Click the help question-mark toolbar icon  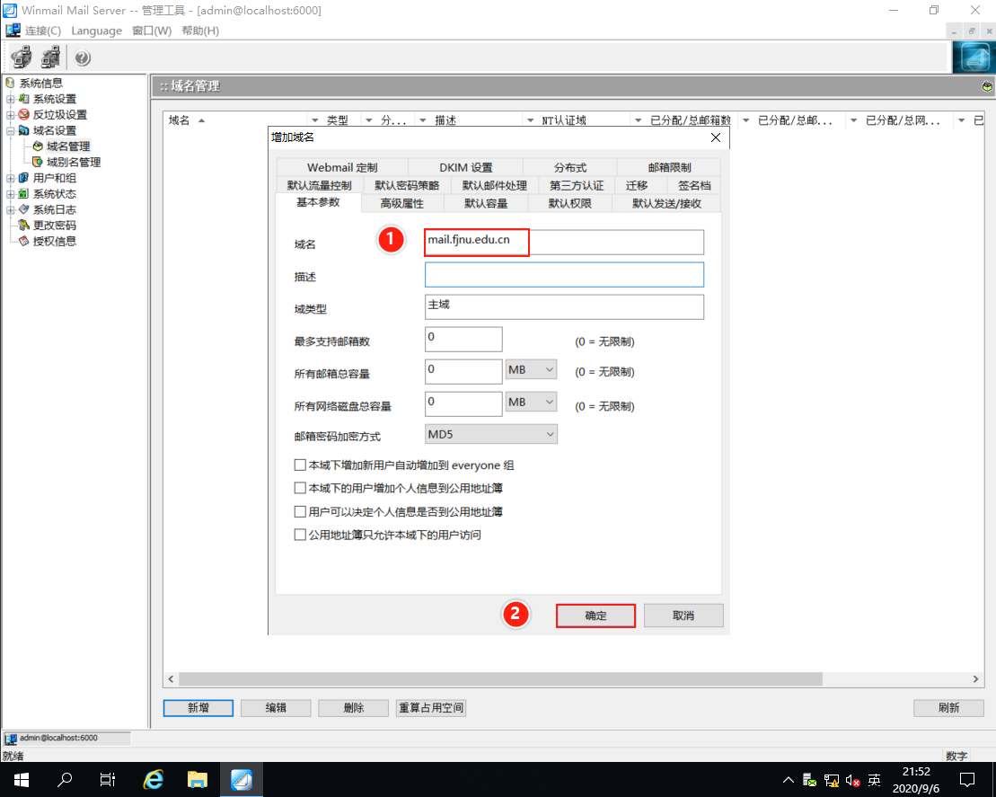pos(82,58)
